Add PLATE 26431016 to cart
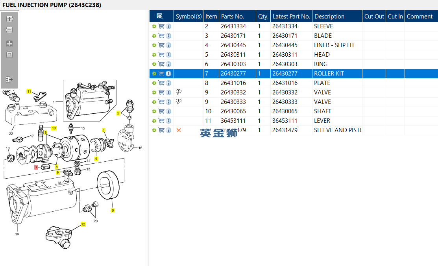The width and height of the screenshot is (438, 266). coord(161,83)
